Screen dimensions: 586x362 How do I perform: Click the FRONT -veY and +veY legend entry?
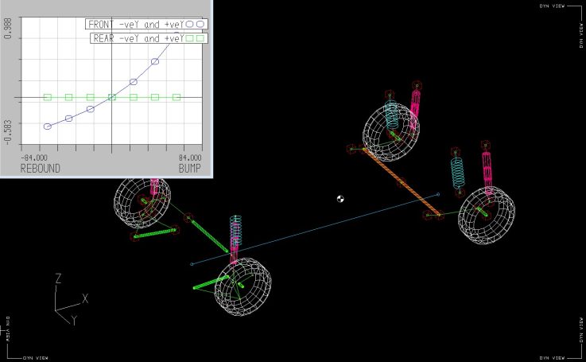click(146, 25)
